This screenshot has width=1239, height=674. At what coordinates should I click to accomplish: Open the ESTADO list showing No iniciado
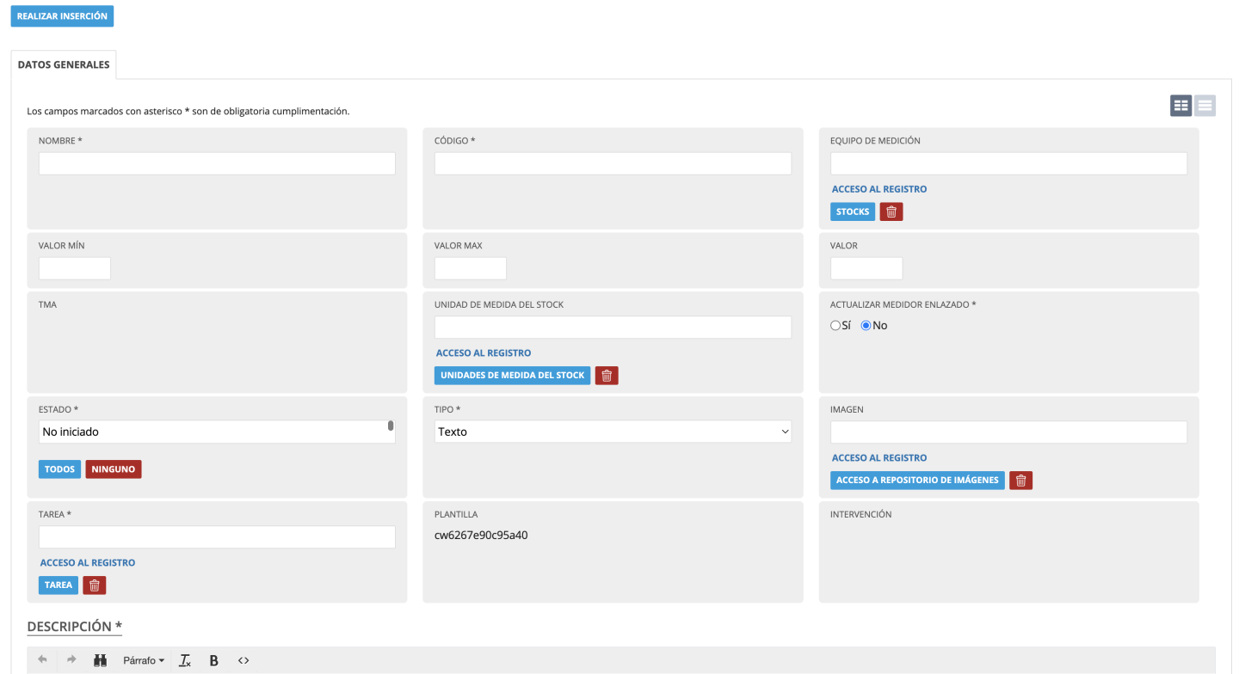point(217,432)
